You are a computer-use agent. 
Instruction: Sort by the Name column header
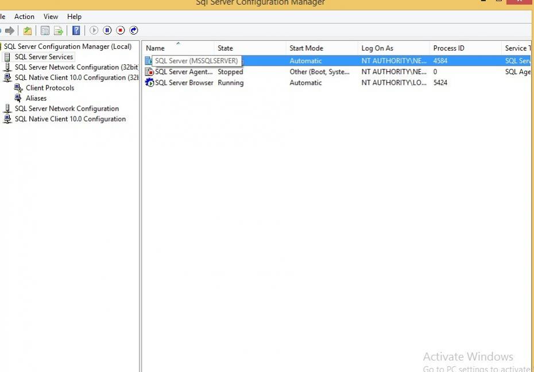178,48
